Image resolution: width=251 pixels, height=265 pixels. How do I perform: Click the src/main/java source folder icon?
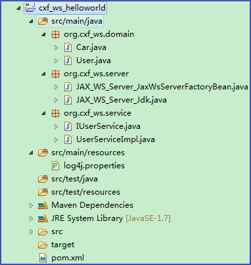(x=43, y=21)
